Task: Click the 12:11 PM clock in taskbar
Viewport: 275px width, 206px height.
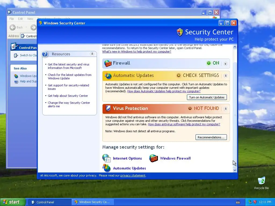Action: pyautogui.click(x=265, y=202)
